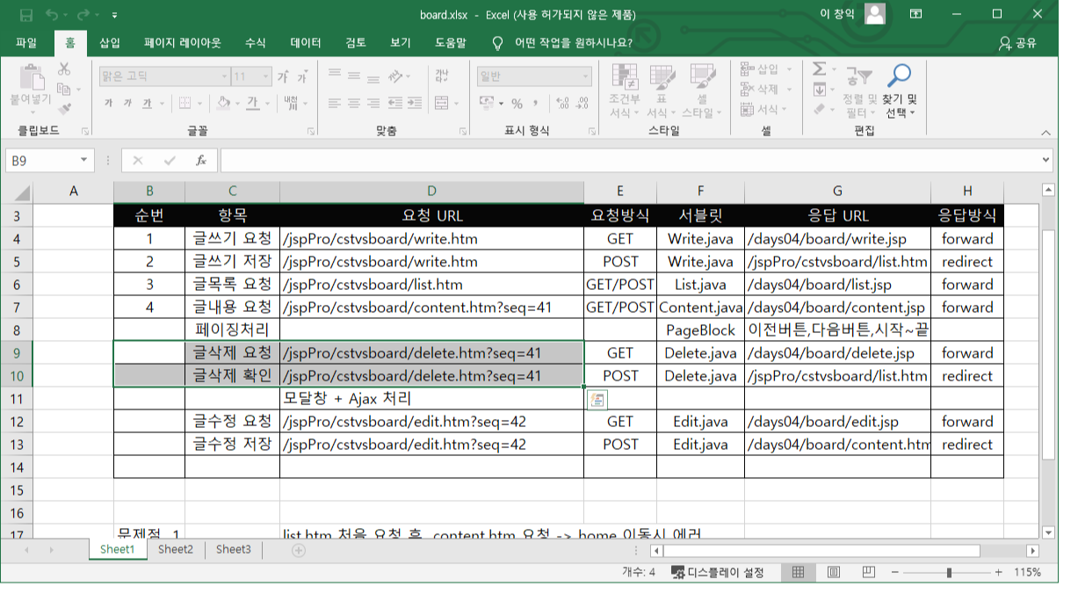Click the percent style icon
Viewport: 1078px width, 601px height.
(x=517, y=103)
